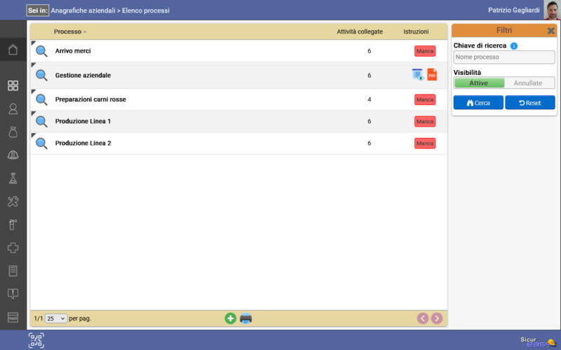Open the fire extinguisher icon in sidebar
This screenshot has width=561, height=350.
[x=13, y=225]
